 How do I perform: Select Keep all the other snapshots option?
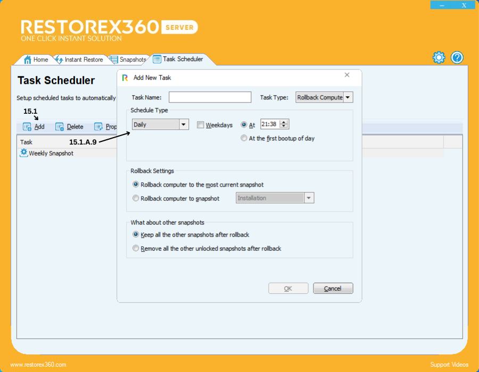136,234
